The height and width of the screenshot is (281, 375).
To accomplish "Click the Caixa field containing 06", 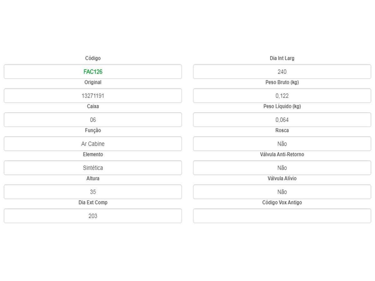I will pyautogui.click(x=93, y=120).
